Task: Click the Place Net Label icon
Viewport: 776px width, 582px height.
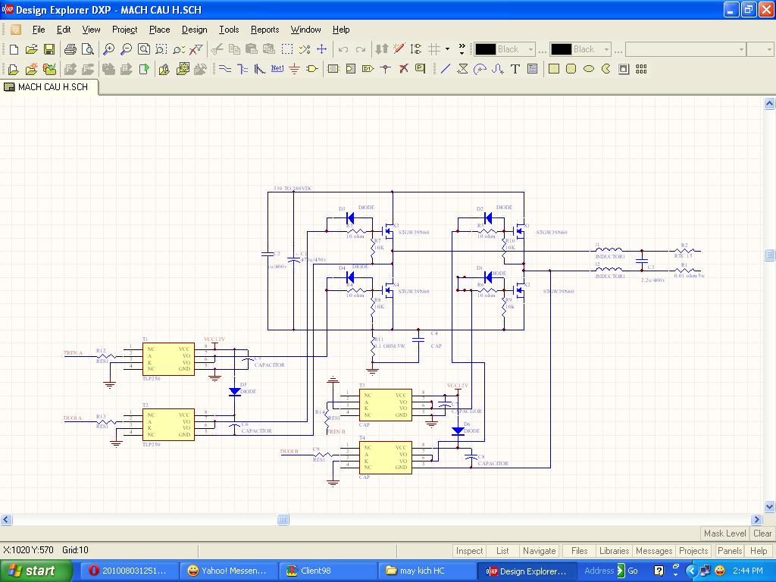Action: [x=277, y=69]
